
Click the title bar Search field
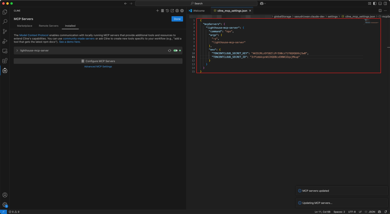coord(196,4)
